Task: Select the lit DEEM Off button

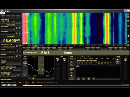Action: 72,76
